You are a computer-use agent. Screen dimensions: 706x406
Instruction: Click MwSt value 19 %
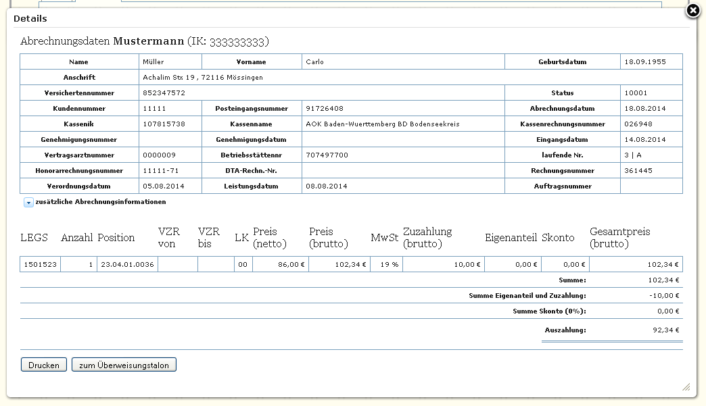[390, 264]
